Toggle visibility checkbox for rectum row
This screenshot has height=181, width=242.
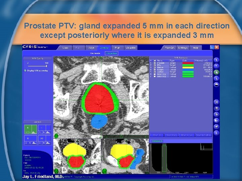point(155,70)
